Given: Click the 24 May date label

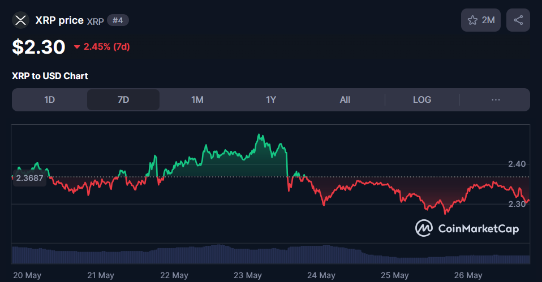Looking at the screenshot, I should point(321,275).
